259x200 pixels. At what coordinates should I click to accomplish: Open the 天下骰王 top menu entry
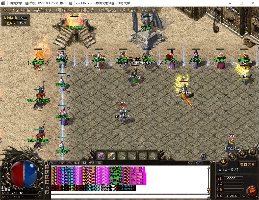pyautogui.click(x=150, y=10)
